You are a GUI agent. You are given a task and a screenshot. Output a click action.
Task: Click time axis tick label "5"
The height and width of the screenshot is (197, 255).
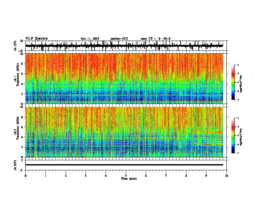[x=126, y=176]
